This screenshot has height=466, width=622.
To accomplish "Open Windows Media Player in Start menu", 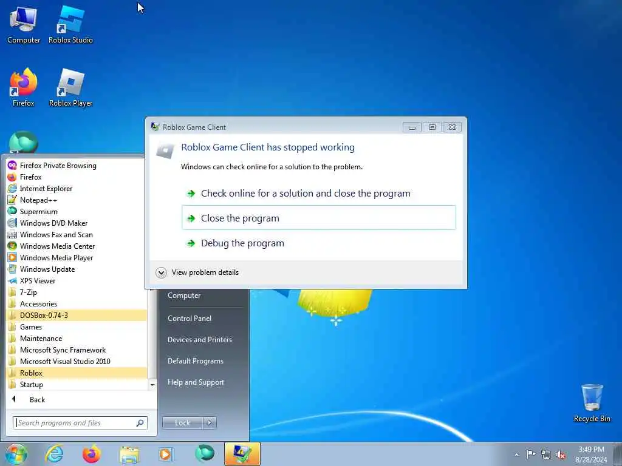I will (x=76, y=257).
